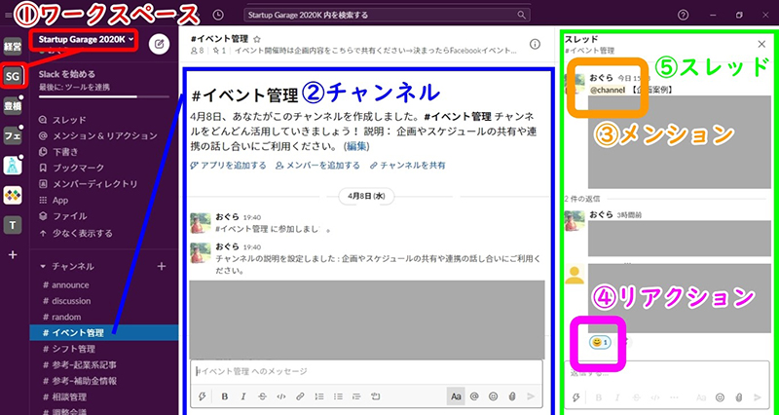Toggle strikethrough in channel composer
Screen dimensions: 779x415
coord(262,396)
